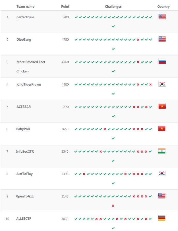Open the perfectblue team page
This screenshot has width=178, height=231.
click(x=25, y=17)
